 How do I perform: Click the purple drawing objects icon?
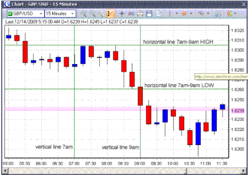coord(201,14)
